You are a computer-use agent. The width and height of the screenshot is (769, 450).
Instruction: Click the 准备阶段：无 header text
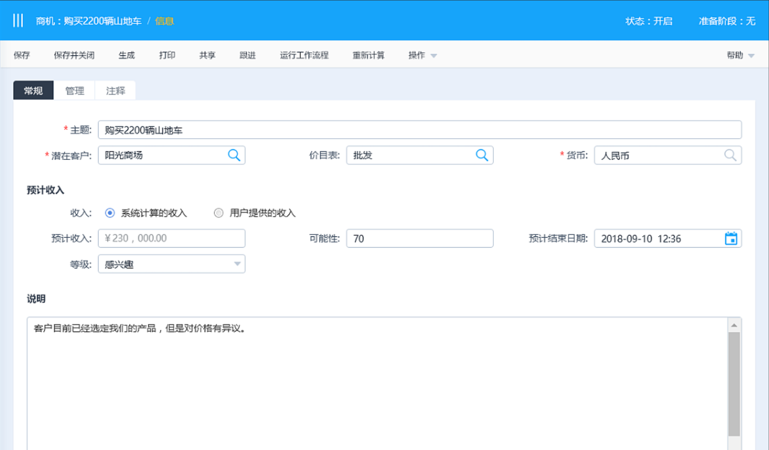[727, 21]
